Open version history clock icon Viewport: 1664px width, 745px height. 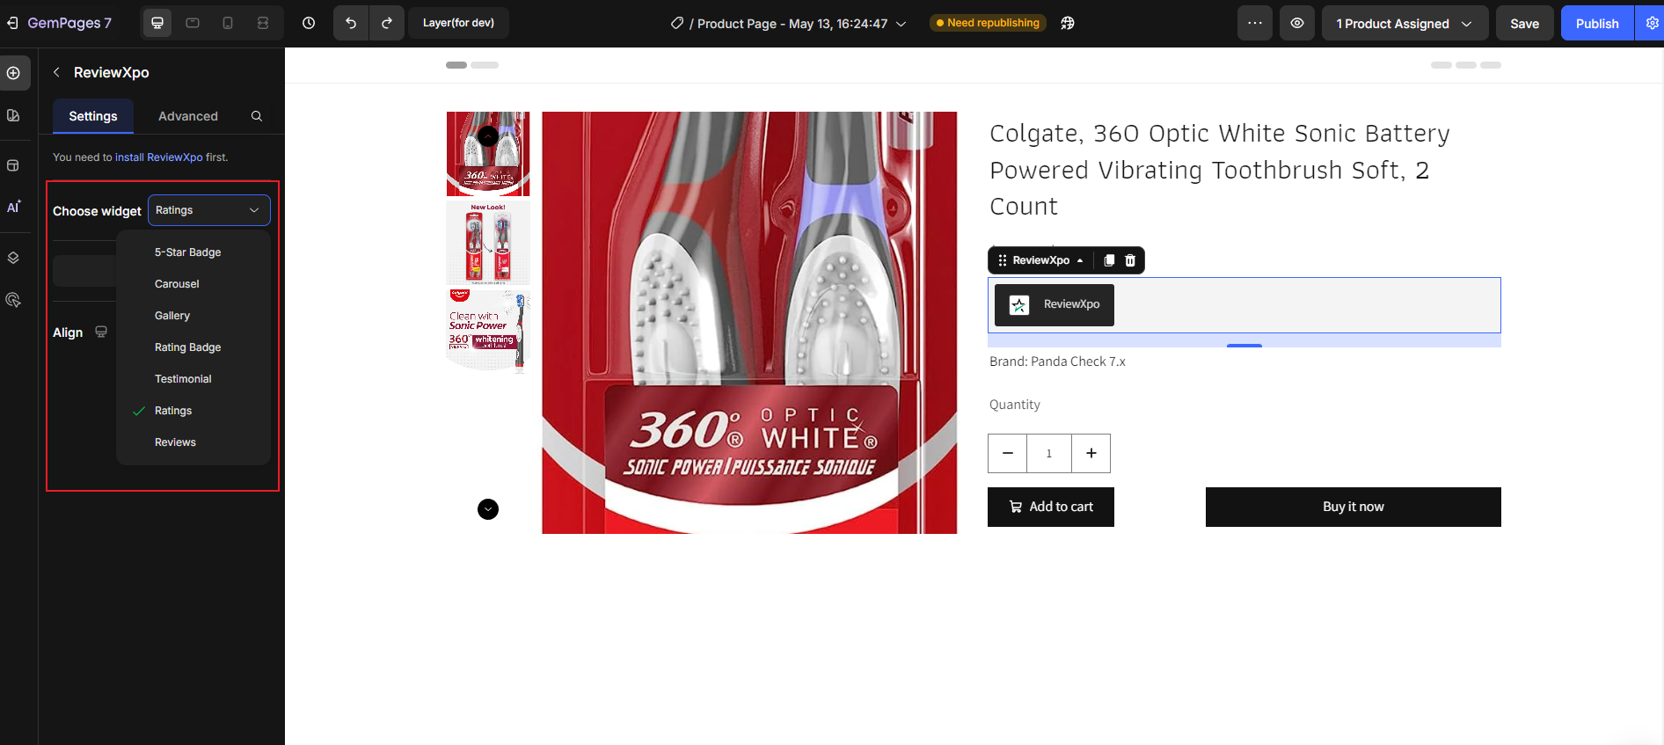point(309,23)
